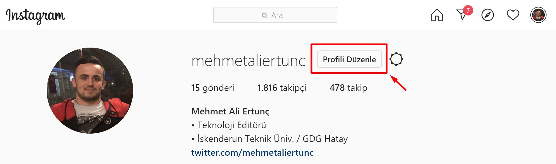Open the Instagram home feed icon

tap(437, 15)
